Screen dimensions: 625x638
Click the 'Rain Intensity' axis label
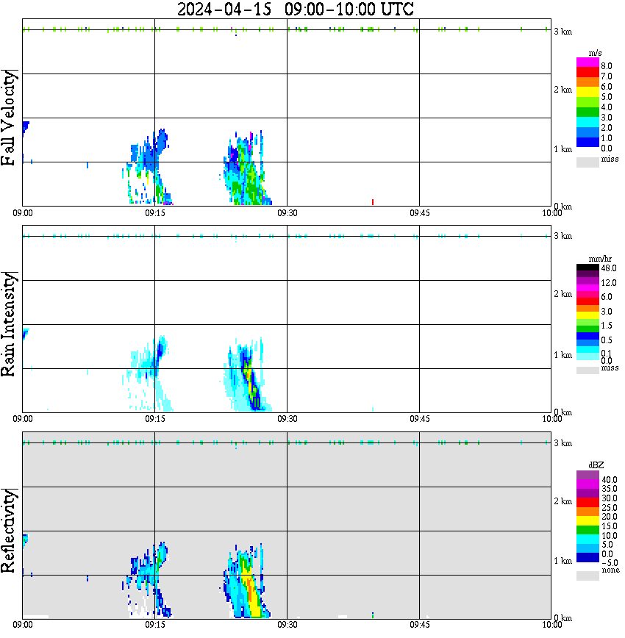tap(8, 324)
